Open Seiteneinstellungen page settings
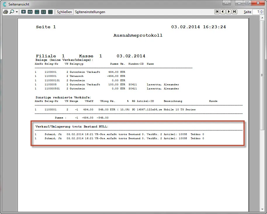The height and width of the screenshot is (214, 267). point(90,12)
